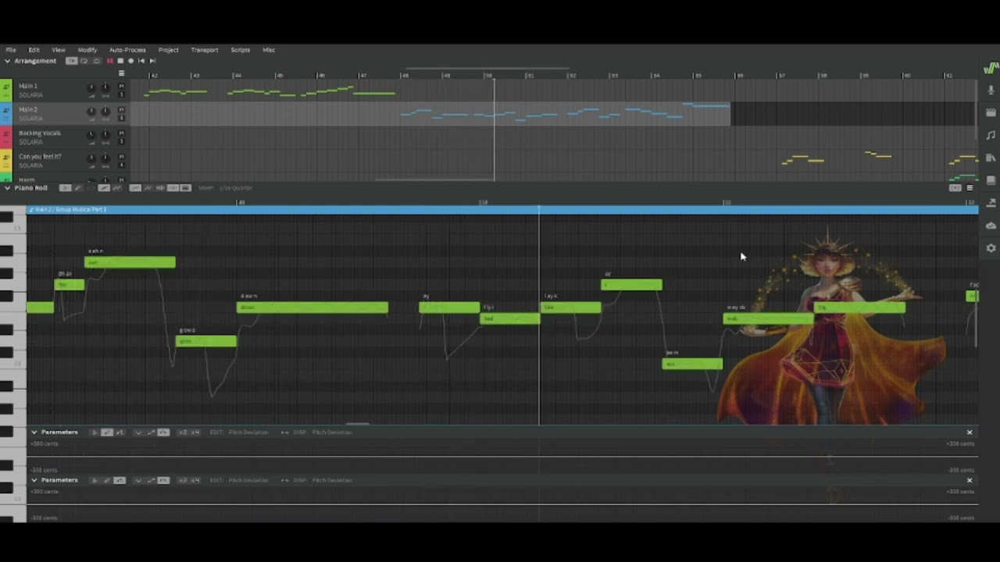The height and width of the screenshot is (562, 1000).
Task: Select the pencil tool in Piano Roll toolbar
Action: [x=78, y=188]
